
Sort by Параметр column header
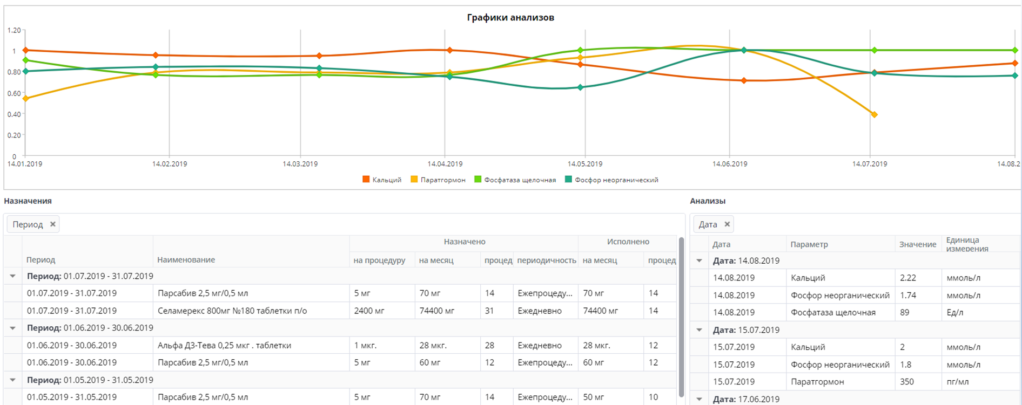(809, 244)
